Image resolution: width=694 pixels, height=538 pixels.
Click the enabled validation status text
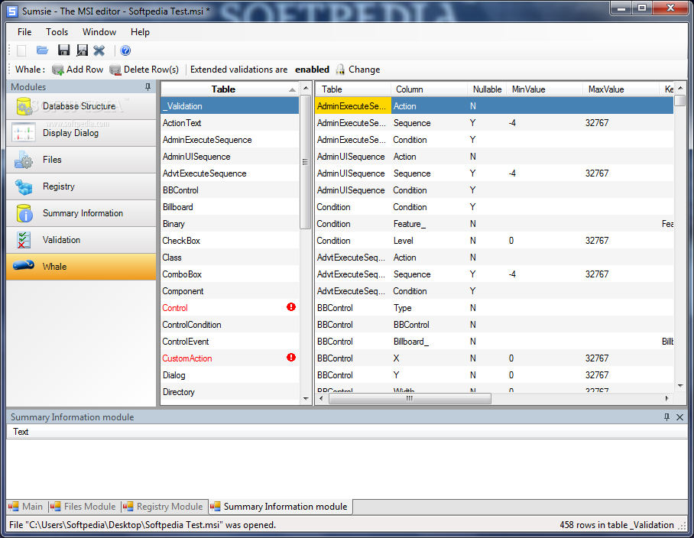pyautogui.click(x=312, y=70)
